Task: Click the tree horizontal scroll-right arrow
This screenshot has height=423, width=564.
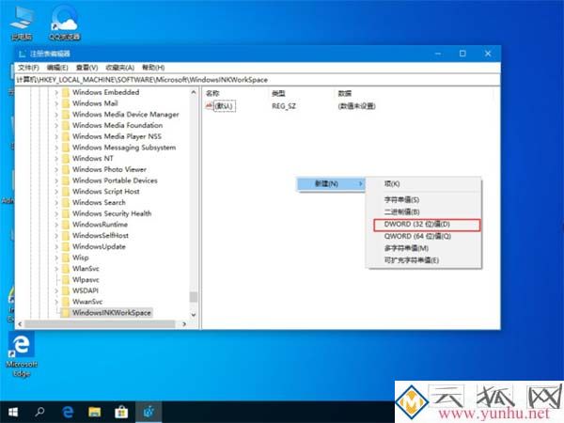Action: (184, 324)
